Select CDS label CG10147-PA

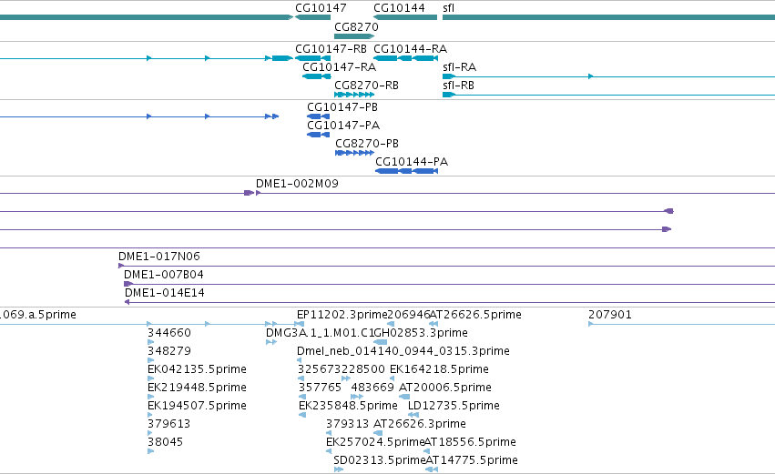tap(343, 126)
